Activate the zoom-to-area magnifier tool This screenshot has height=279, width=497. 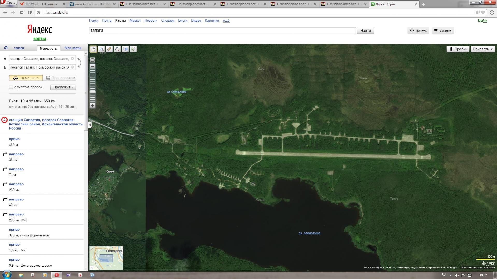pyautogui.click(x=101, y=49)
